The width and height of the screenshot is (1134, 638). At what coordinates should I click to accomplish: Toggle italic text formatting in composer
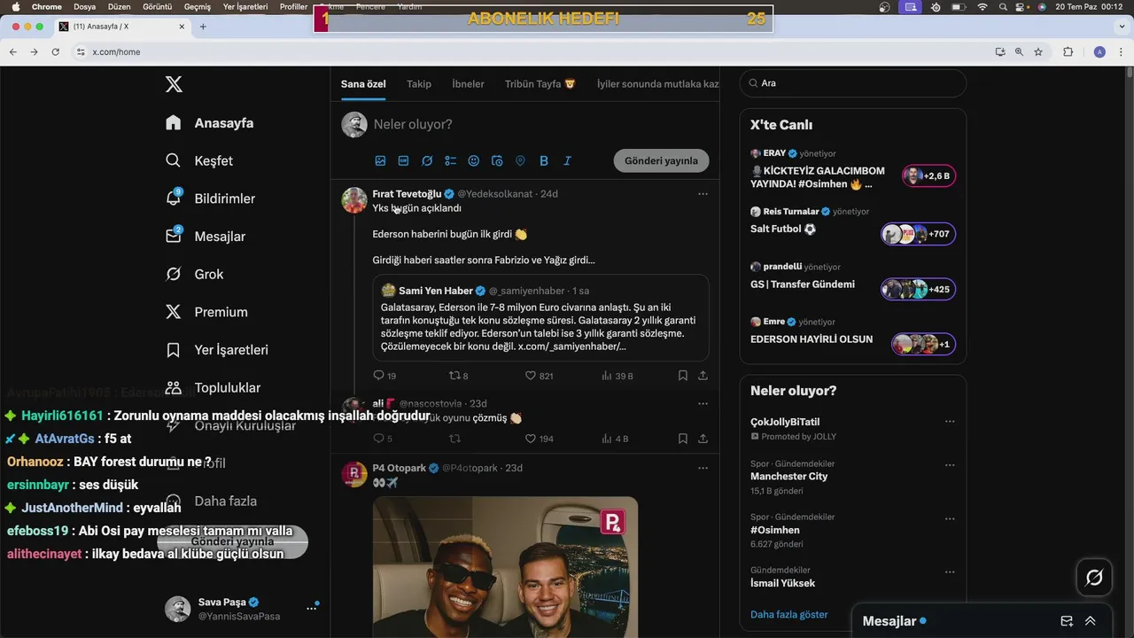(567, 160)
